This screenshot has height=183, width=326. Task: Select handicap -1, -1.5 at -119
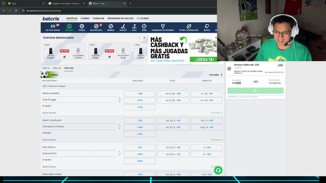click(x=207, y=94)
